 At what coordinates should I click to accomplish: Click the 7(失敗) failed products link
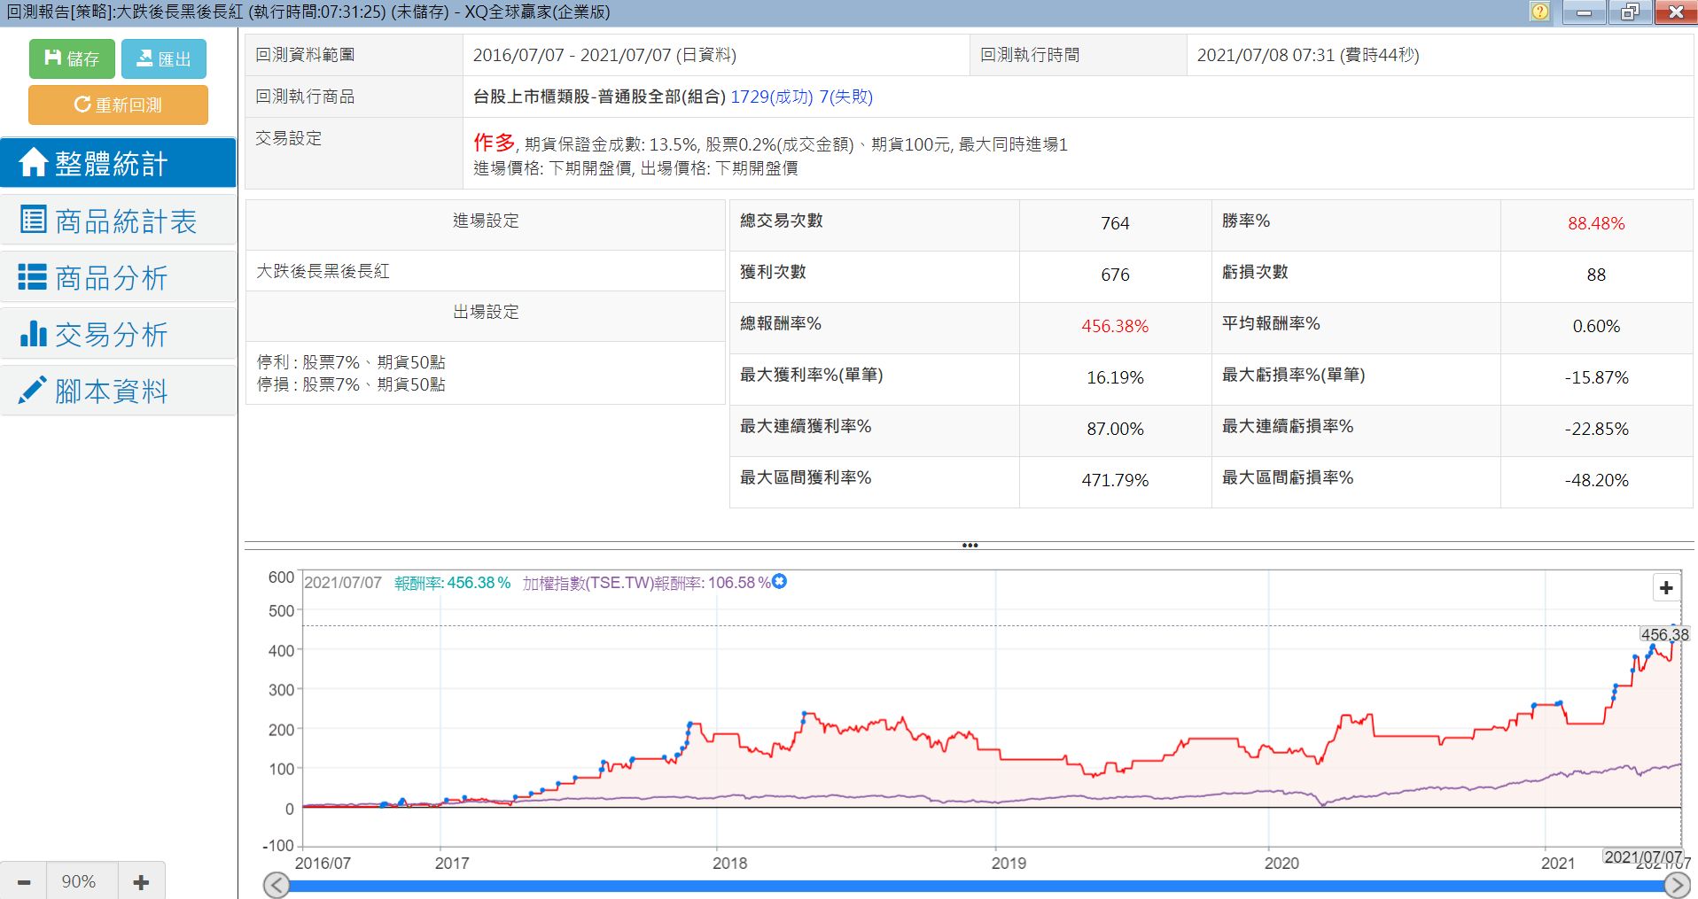tap(845, 97)
